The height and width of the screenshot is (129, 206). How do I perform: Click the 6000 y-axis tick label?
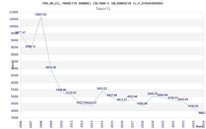15,83
